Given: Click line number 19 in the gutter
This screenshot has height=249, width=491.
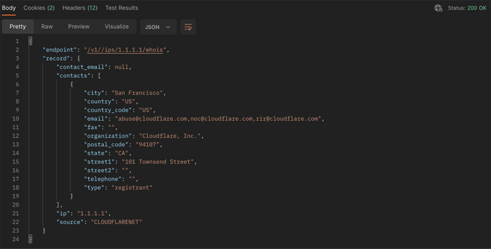Looking at the screenshot, I should pyautogui.click(x=16, y=196).
